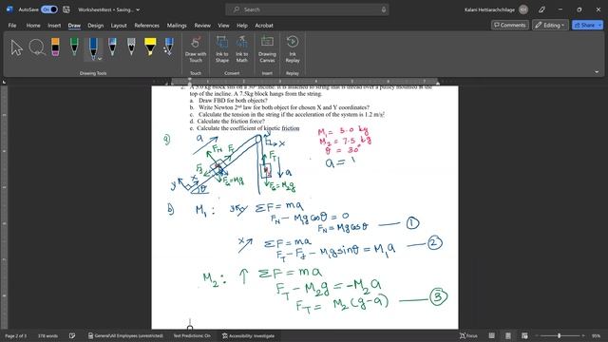The width and height of the screenshot is (608, 342).
Task: Click the tab selector at ruler corner
Action: click(4, 82)
